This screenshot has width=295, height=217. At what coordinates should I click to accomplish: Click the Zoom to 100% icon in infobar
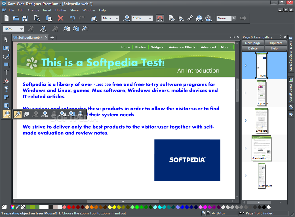tap(43, 29)
